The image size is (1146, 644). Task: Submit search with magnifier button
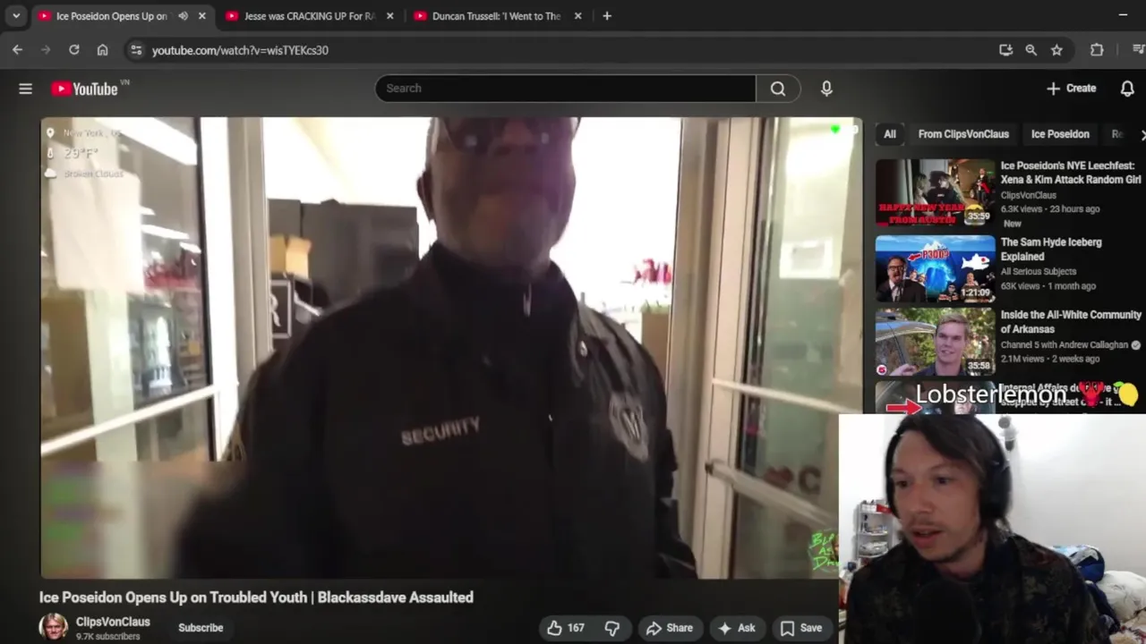tap(778, 88)
